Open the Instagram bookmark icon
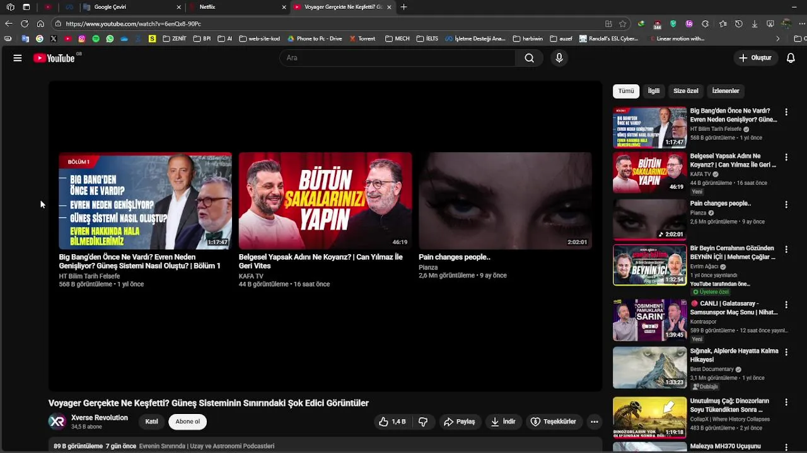Image resolution: width=807 pixels, height=453 pixels. 82,38
